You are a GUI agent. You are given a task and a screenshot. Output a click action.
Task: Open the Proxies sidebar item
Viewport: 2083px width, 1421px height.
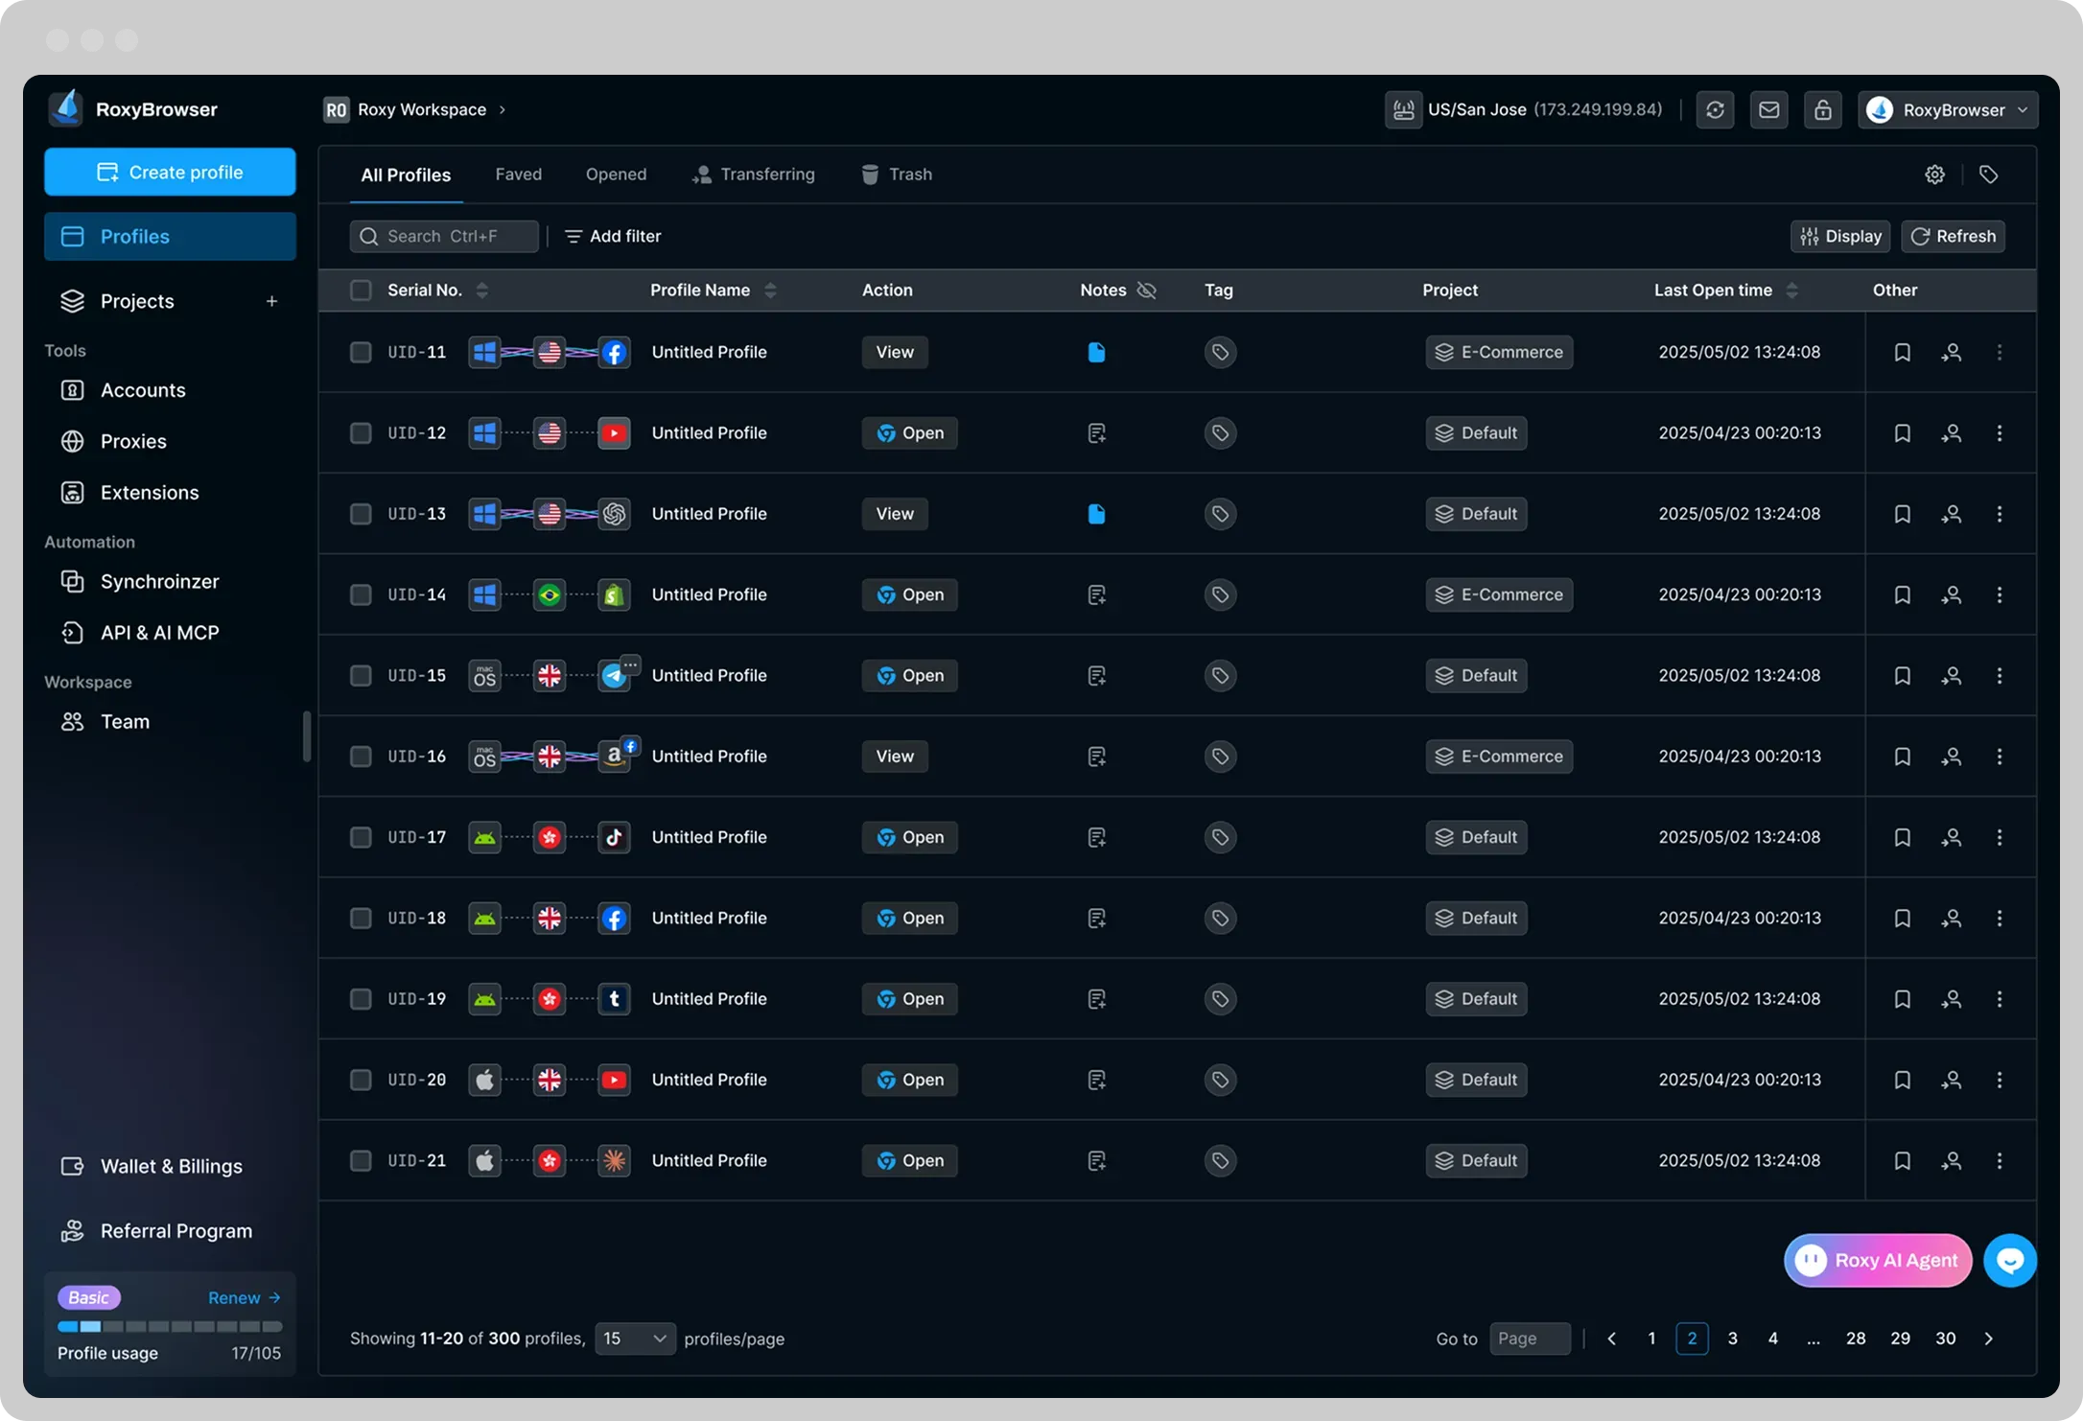tap(133, 441)
